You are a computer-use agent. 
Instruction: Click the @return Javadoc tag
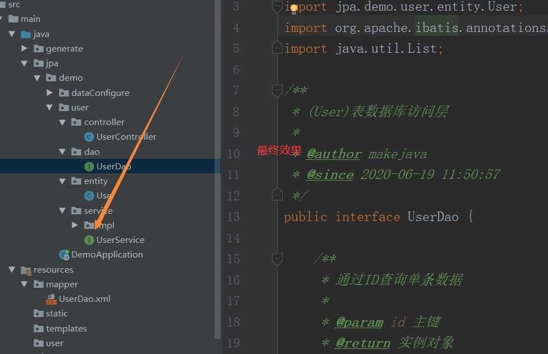tap(363, 343)
